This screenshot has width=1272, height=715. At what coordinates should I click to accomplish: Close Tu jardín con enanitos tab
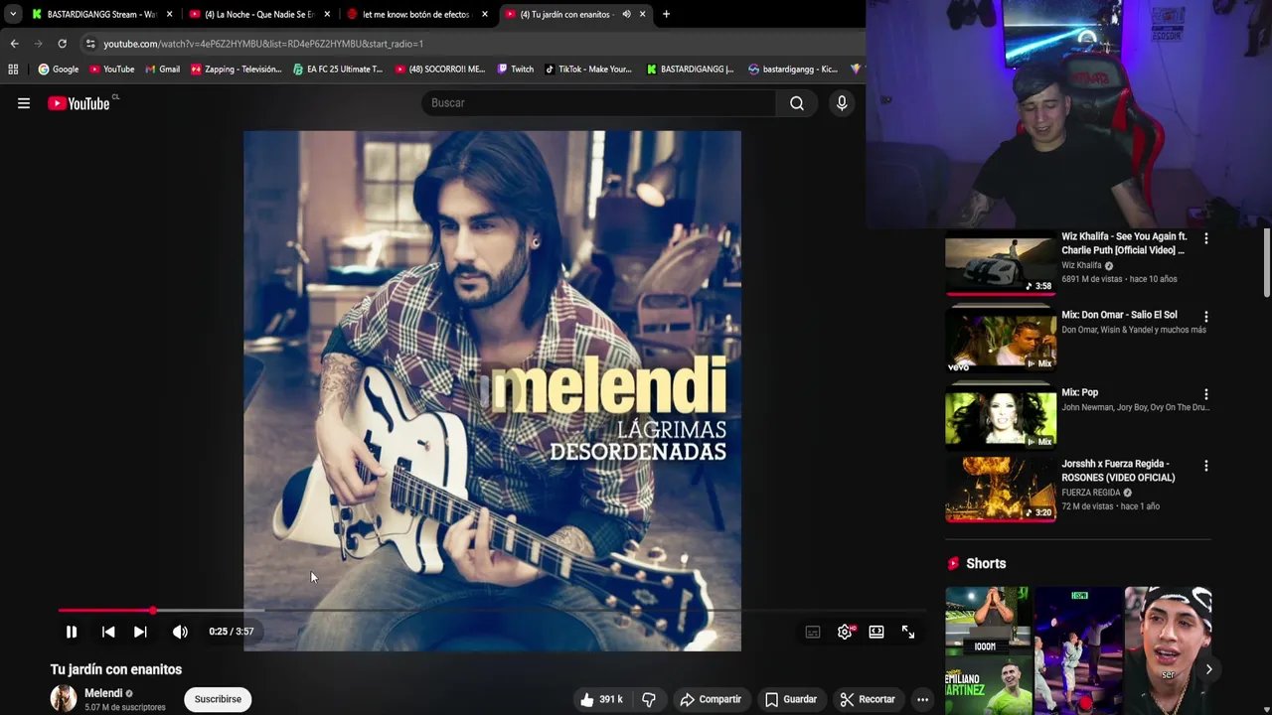pyautogui.click(x=643, y=14)
